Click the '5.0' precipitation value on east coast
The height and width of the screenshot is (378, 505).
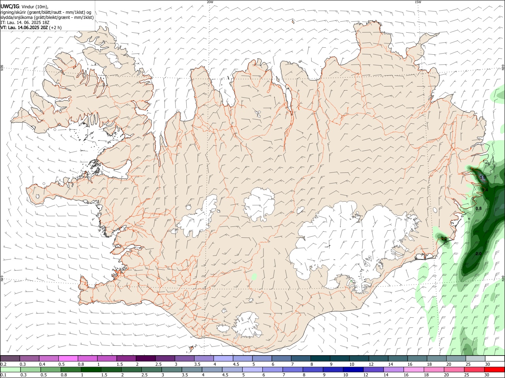(x=483, y=178)
